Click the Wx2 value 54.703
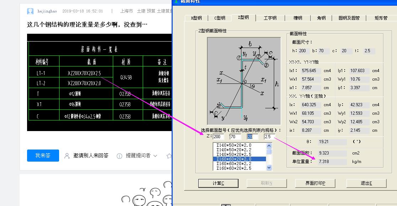 (x=311, y=122)
